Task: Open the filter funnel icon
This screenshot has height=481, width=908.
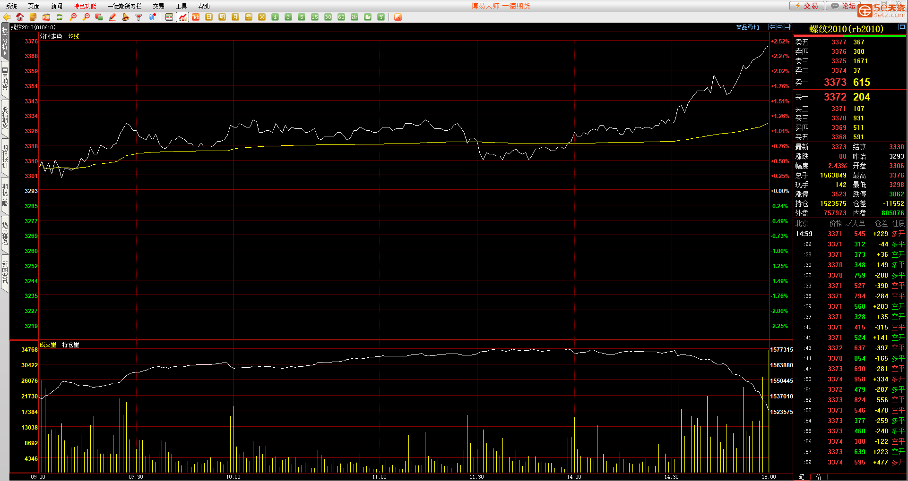Action: tap(139, 17)
